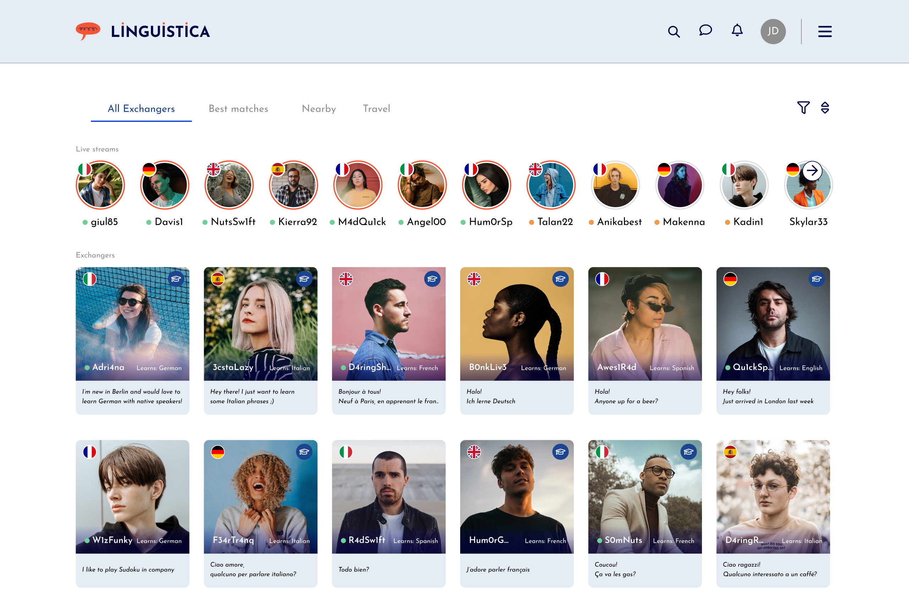Open giul85's live stream avatar
909x606 pixels.
[x=100, y=185]
